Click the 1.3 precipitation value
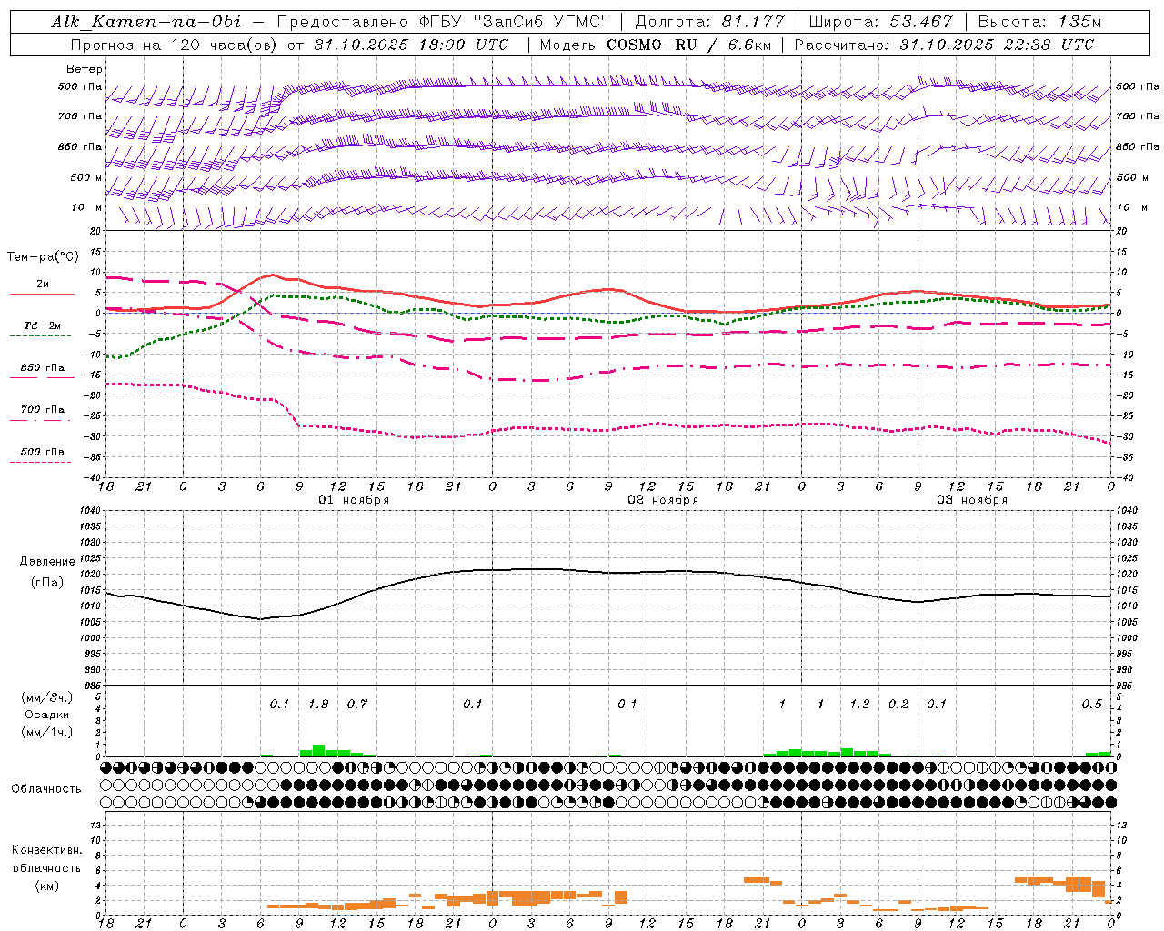 [x=859, y=705]
